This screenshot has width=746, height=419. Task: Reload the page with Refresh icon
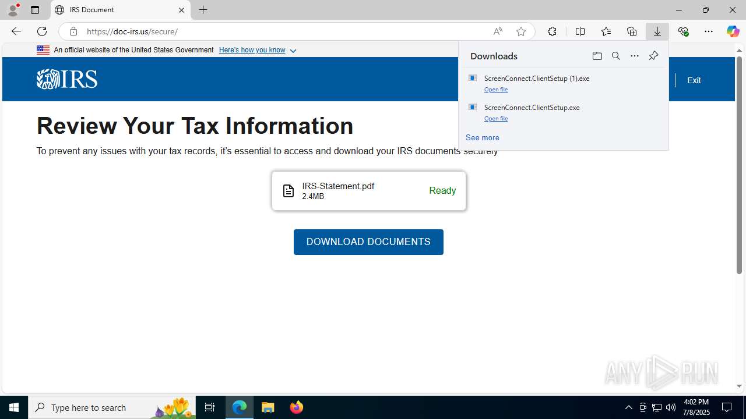pos(42,31)
